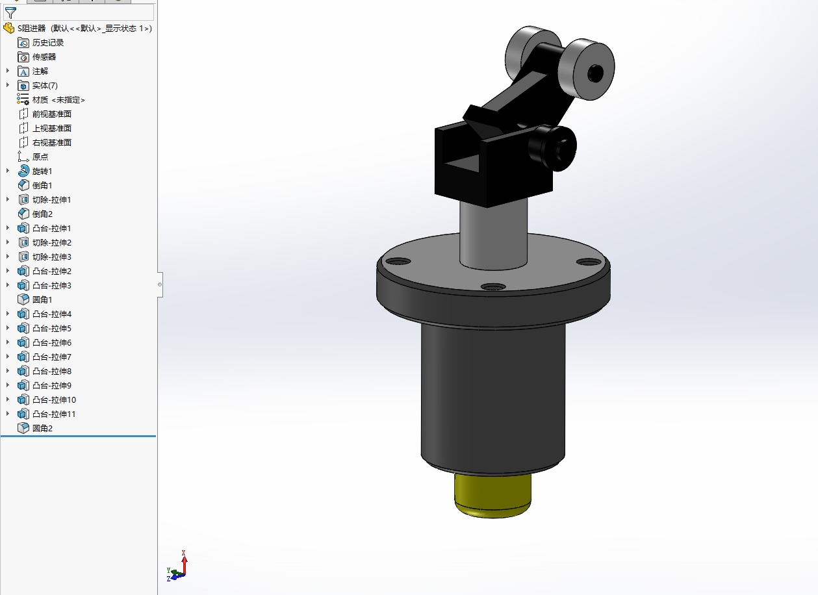
Task: Click the 倒角2 chamfer feature icon
Action: point(23,214)
